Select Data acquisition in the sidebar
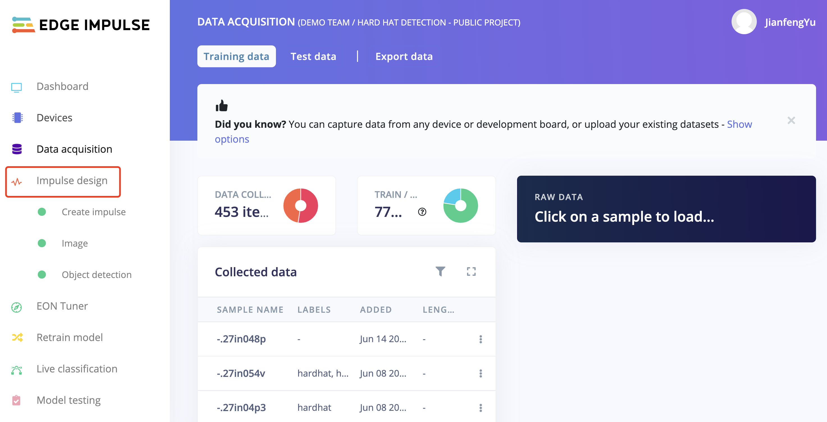 tap(74, 149)
